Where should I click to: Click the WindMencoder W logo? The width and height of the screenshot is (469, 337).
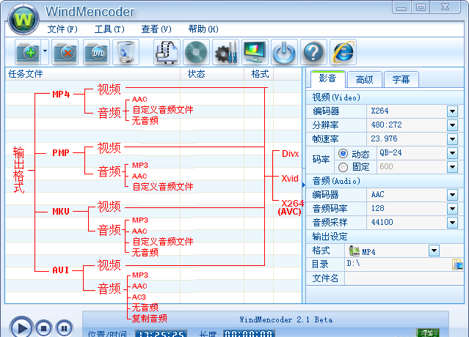23,19
